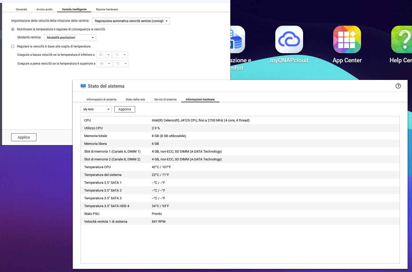Open help in Stato del sistema window
The width and height of the screenshot is (412, 272).
click(x=398, y=86)
